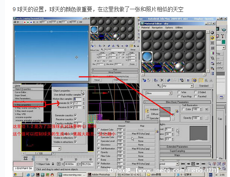This screenshot has height=177, width=230.
Task: Click Assign Material to Selection icon
Action: (x=156, y=80)
